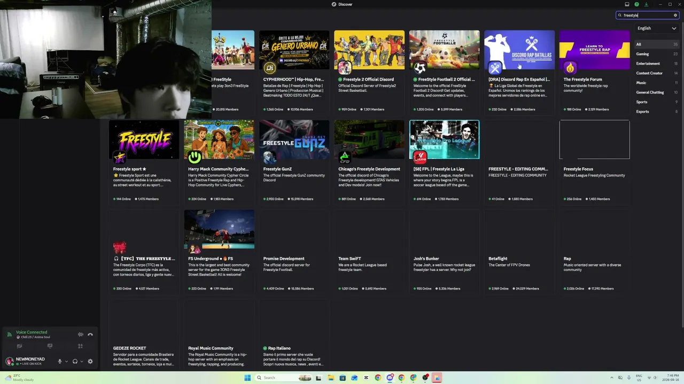
Task: Open The Freestyle Forum title link
Action: point(582,79)
